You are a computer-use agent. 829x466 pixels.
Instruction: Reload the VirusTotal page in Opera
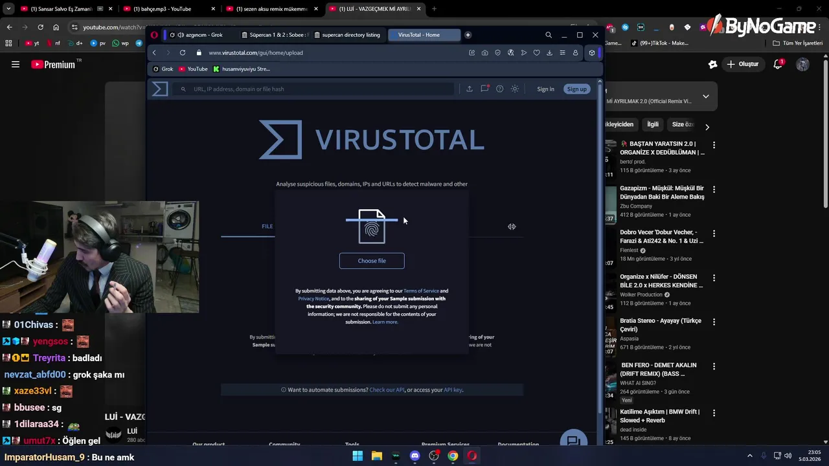point(183,52)
